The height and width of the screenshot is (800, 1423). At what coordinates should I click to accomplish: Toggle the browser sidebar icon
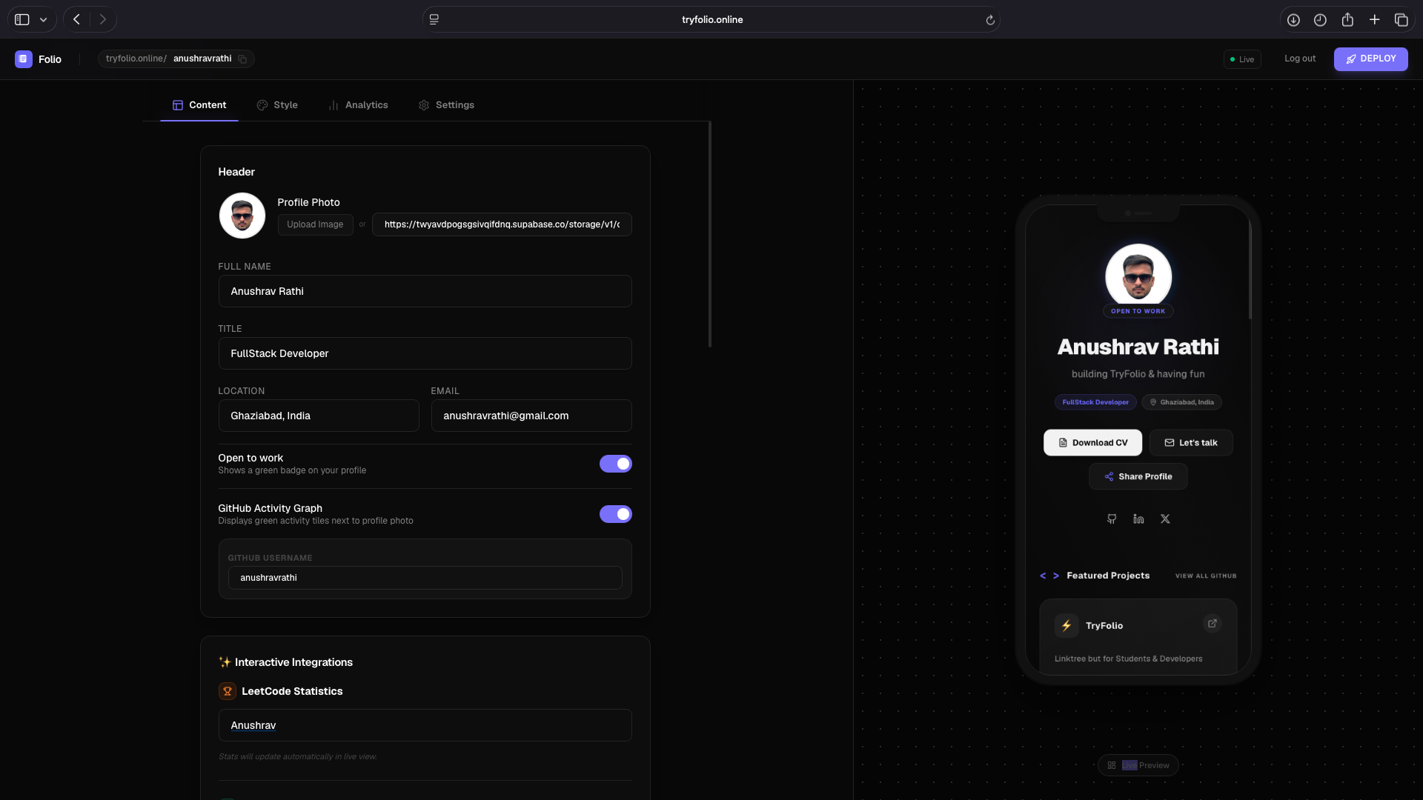22,20
